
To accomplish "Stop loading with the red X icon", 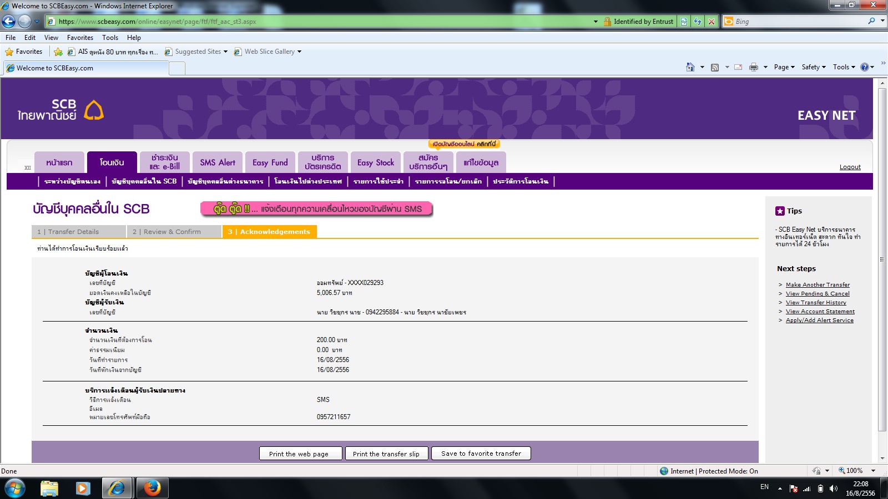I will click(x=712, y=22).
